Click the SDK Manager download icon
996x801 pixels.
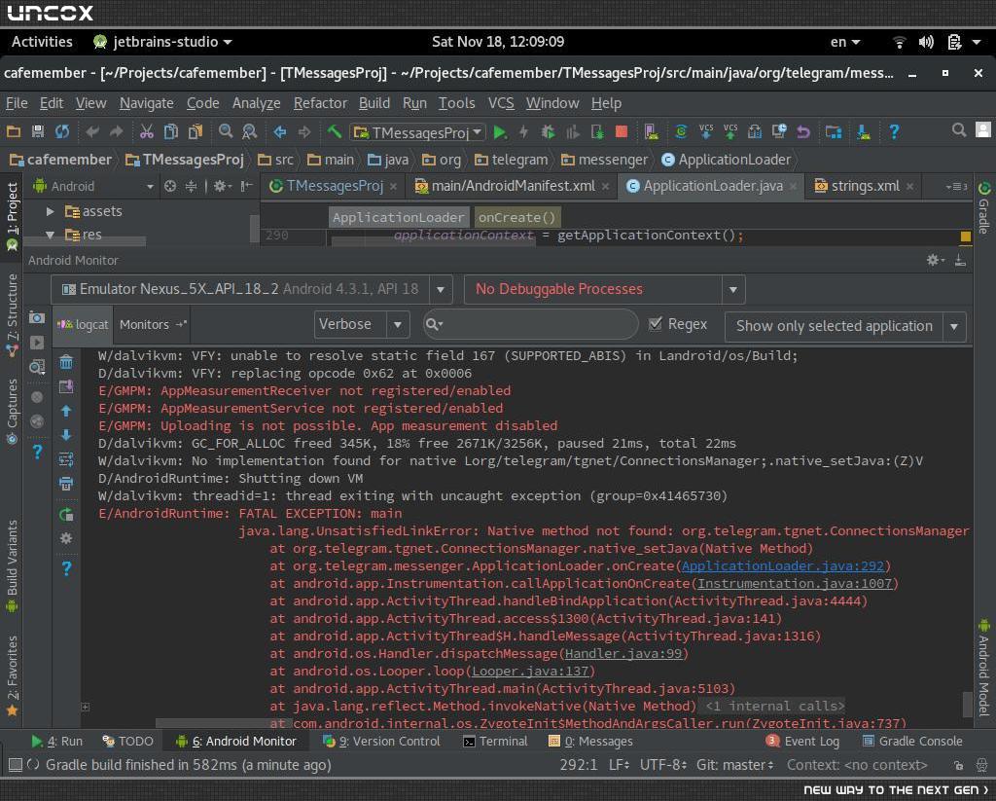864,131
